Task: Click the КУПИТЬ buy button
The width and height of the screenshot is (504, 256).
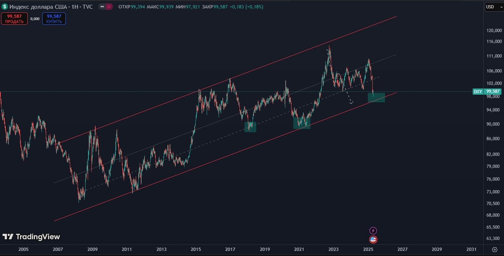Action: pyautogui.click(x=54, y=19)
